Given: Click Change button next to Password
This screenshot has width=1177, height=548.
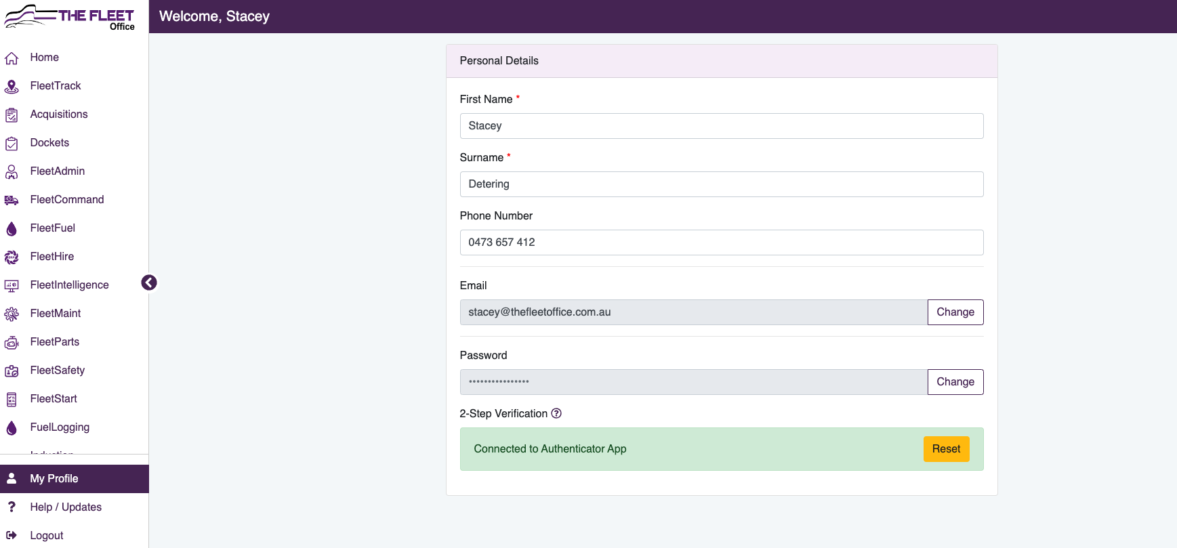Looking at the screenshot, I should click(955, 382).
